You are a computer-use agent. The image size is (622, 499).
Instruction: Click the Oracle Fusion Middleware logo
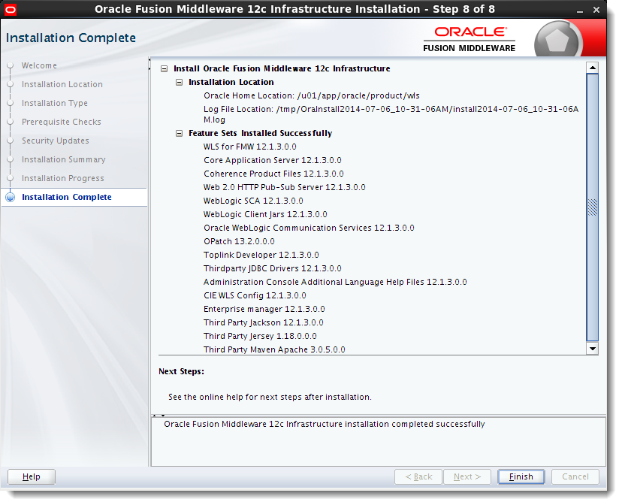click(x=470, y=36)
